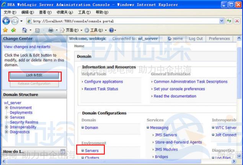The width and height of the screenshot is (243, 165).
Task: Click the Log Out link
Action: click(x=196, y=38)
